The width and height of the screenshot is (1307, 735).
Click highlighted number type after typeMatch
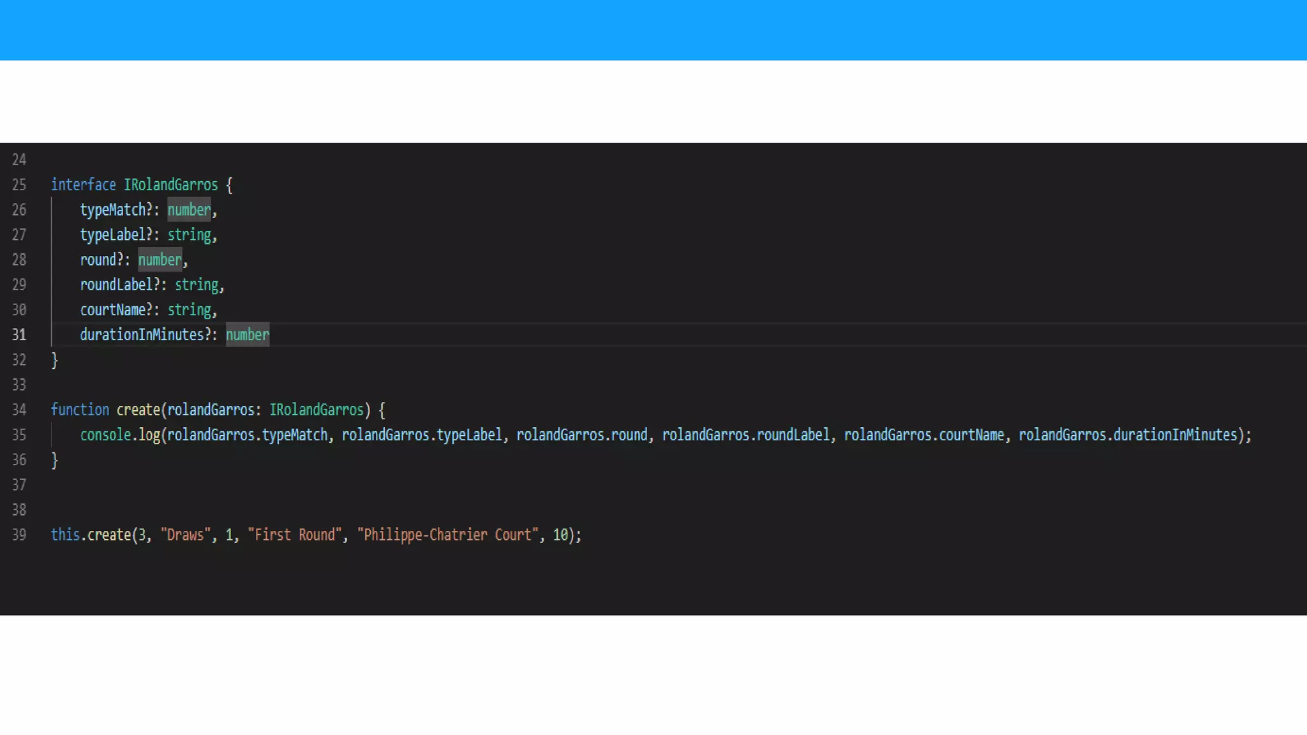[189, 210]
